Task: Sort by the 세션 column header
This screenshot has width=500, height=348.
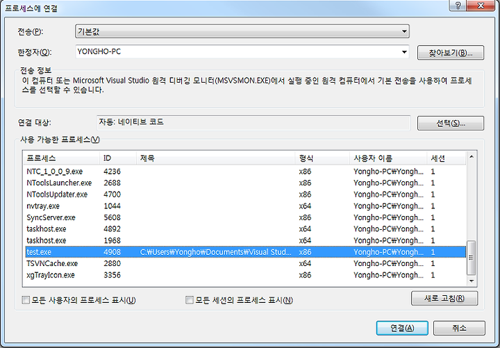Action: [x=447, y=158]
